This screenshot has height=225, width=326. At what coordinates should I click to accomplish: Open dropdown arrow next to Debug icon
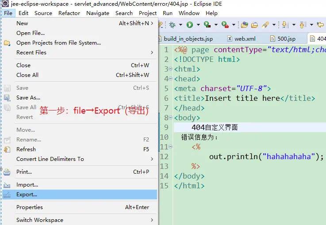[180, 25]
